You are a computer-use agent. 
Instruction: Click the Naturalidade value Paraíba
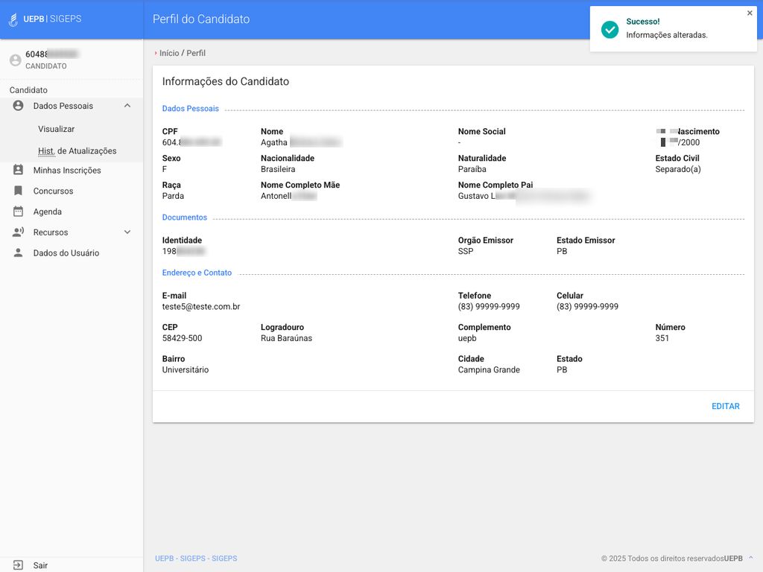(x=472, y=169)
